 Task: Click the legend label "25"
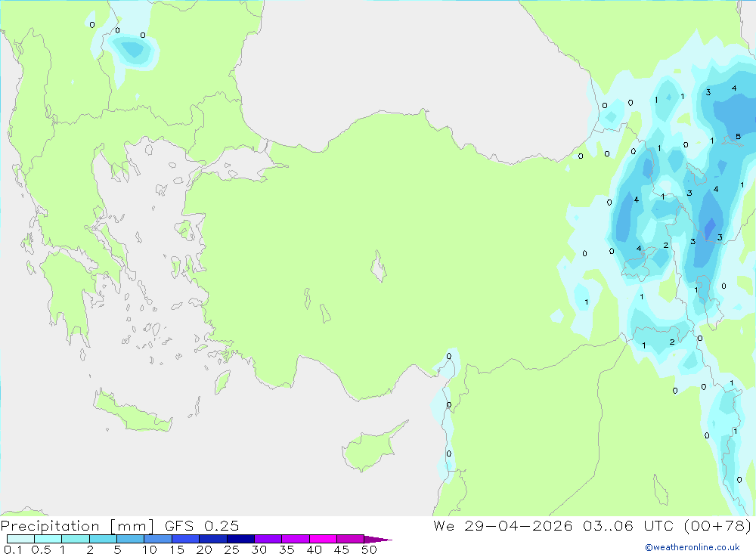coord(231,549)
